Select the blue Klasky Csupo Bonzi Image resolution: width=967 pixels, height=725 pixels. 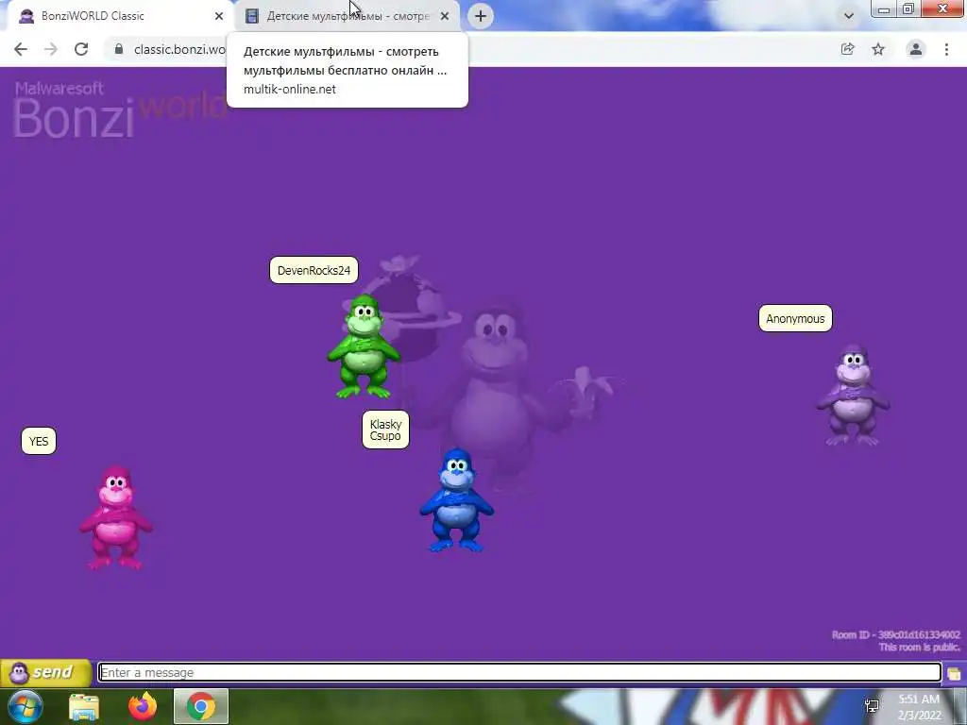(456, 500)
